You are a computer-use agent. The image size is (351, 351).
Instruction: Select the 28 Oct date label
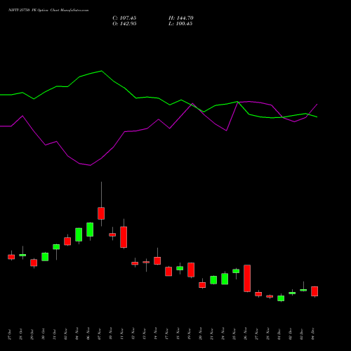(20, 334)
